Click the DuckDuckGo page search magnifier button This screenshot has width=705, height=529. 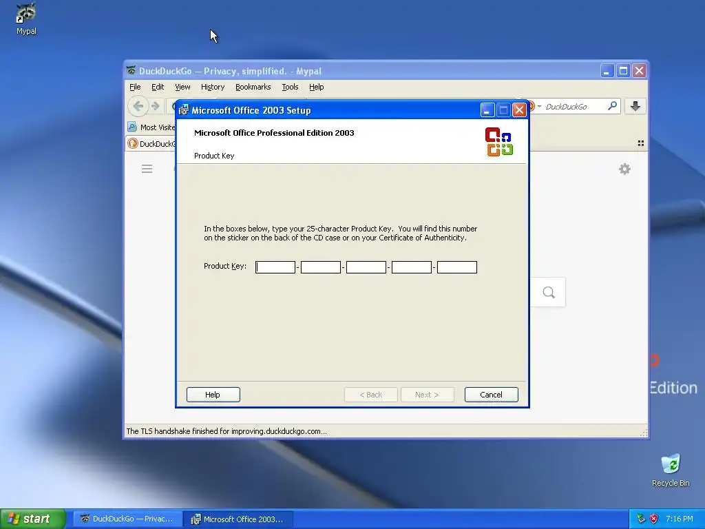click(549, 292)
